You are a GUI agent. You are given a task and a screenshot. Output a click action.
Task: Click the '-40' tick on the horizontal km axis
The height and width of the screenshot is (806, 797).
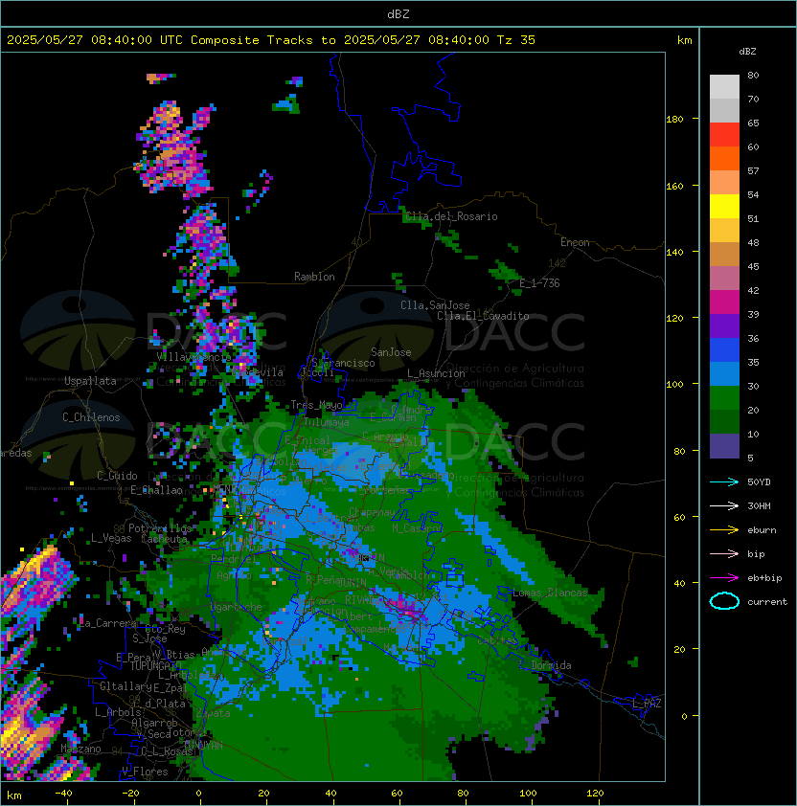pyautogui.click(x=63, y=794)
